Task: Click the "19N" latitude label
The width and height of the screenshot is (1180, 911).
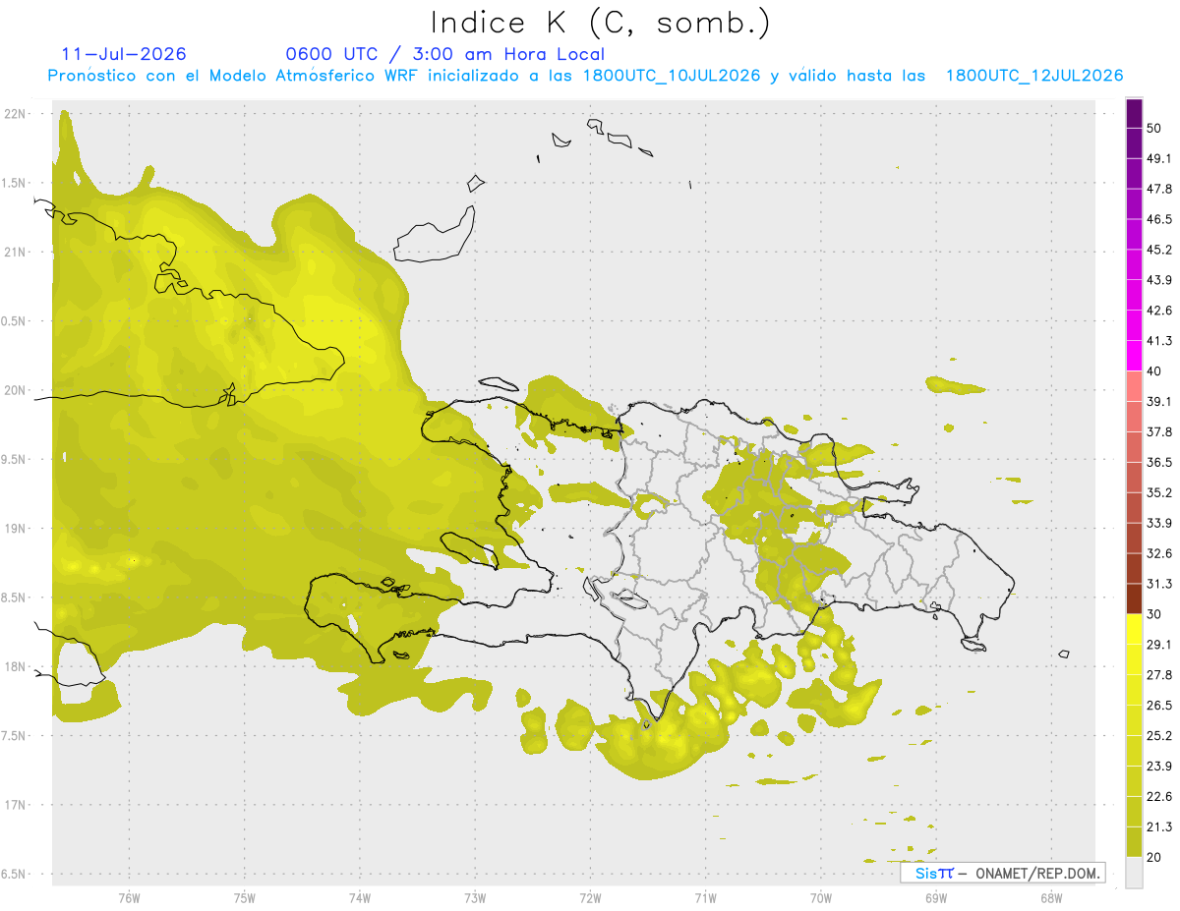Action: point(16,528)
